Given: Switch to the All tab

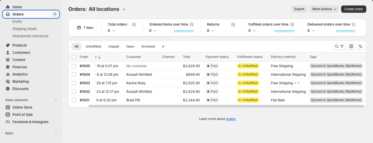Looking at the screenshot, I should point(76,47).
